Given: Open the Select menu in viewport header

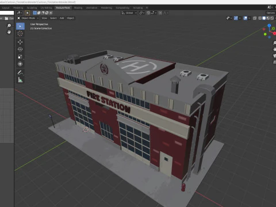Looking at the screenshot, I should 53,18.
